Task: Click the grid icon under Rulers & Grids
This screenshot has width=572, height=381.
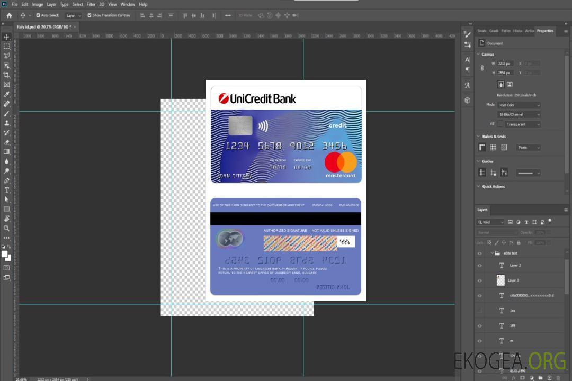Action: (x=493, y=147)
